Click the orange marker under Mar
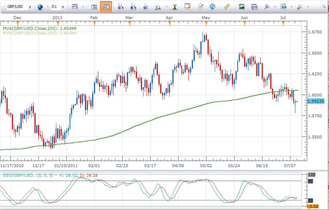329x210 pixels. point(129,23)
